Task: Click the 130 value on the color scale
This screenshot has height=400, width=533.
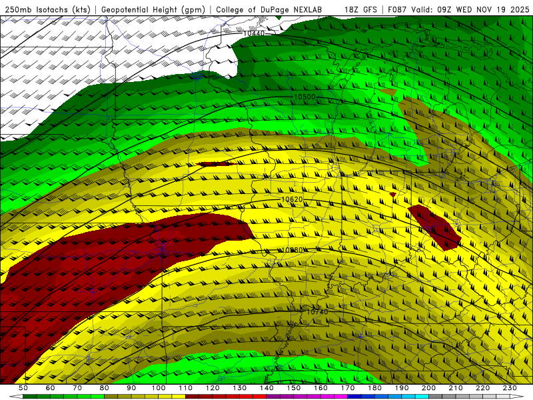Action: (x=240, y=388)
